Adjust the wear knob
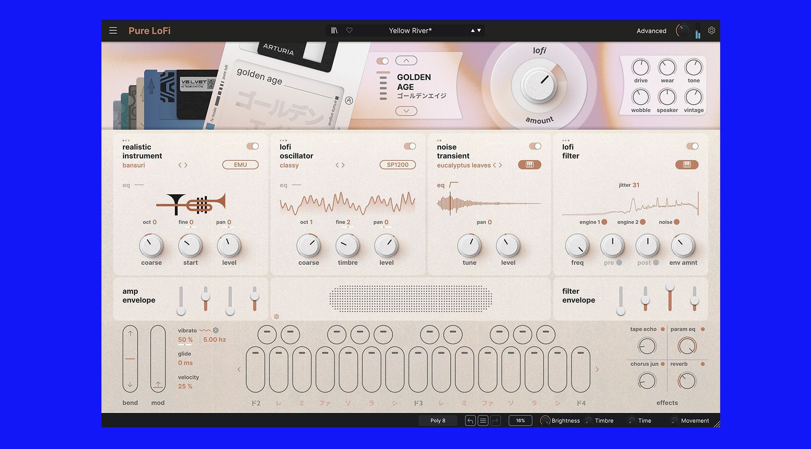Screen dimensions: 811x449 coord(667,68)
